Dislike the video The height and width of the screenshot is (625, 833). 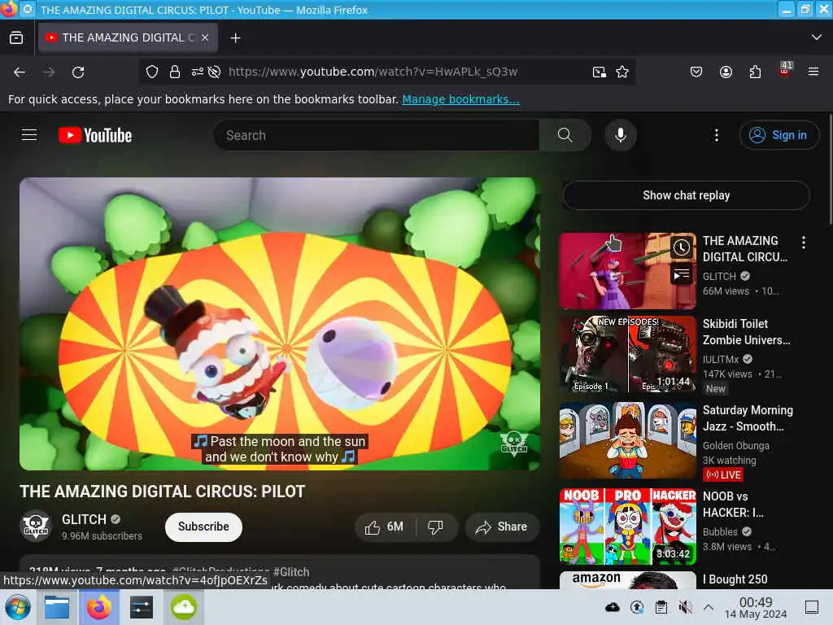(435, 527)
